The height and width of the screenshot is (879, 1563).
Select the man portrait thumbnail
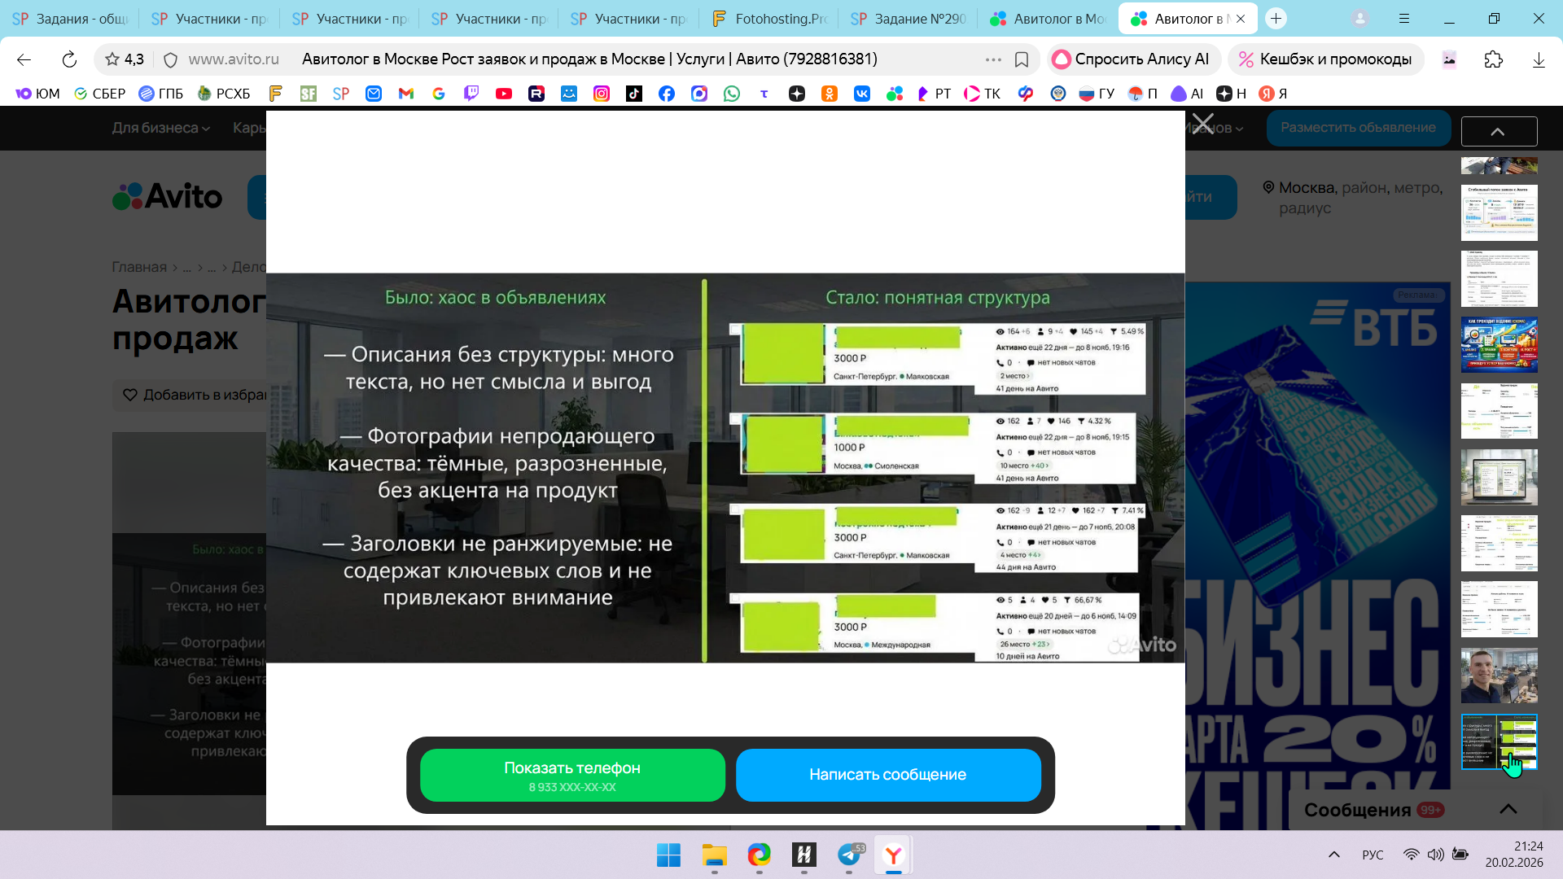[1499, 676]
